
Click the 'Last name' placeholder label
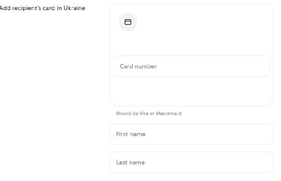[130, 162]
